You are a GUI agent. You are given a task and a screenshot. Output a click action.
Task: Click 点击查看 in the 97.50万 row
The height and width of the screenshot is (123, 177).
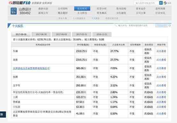coord(161,102)
